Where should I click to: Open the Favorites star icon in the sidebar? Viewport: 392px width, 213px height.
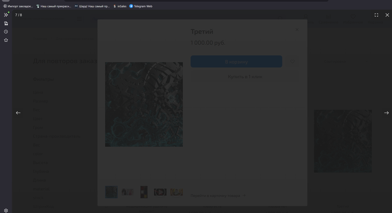click(x=6, y=40)
